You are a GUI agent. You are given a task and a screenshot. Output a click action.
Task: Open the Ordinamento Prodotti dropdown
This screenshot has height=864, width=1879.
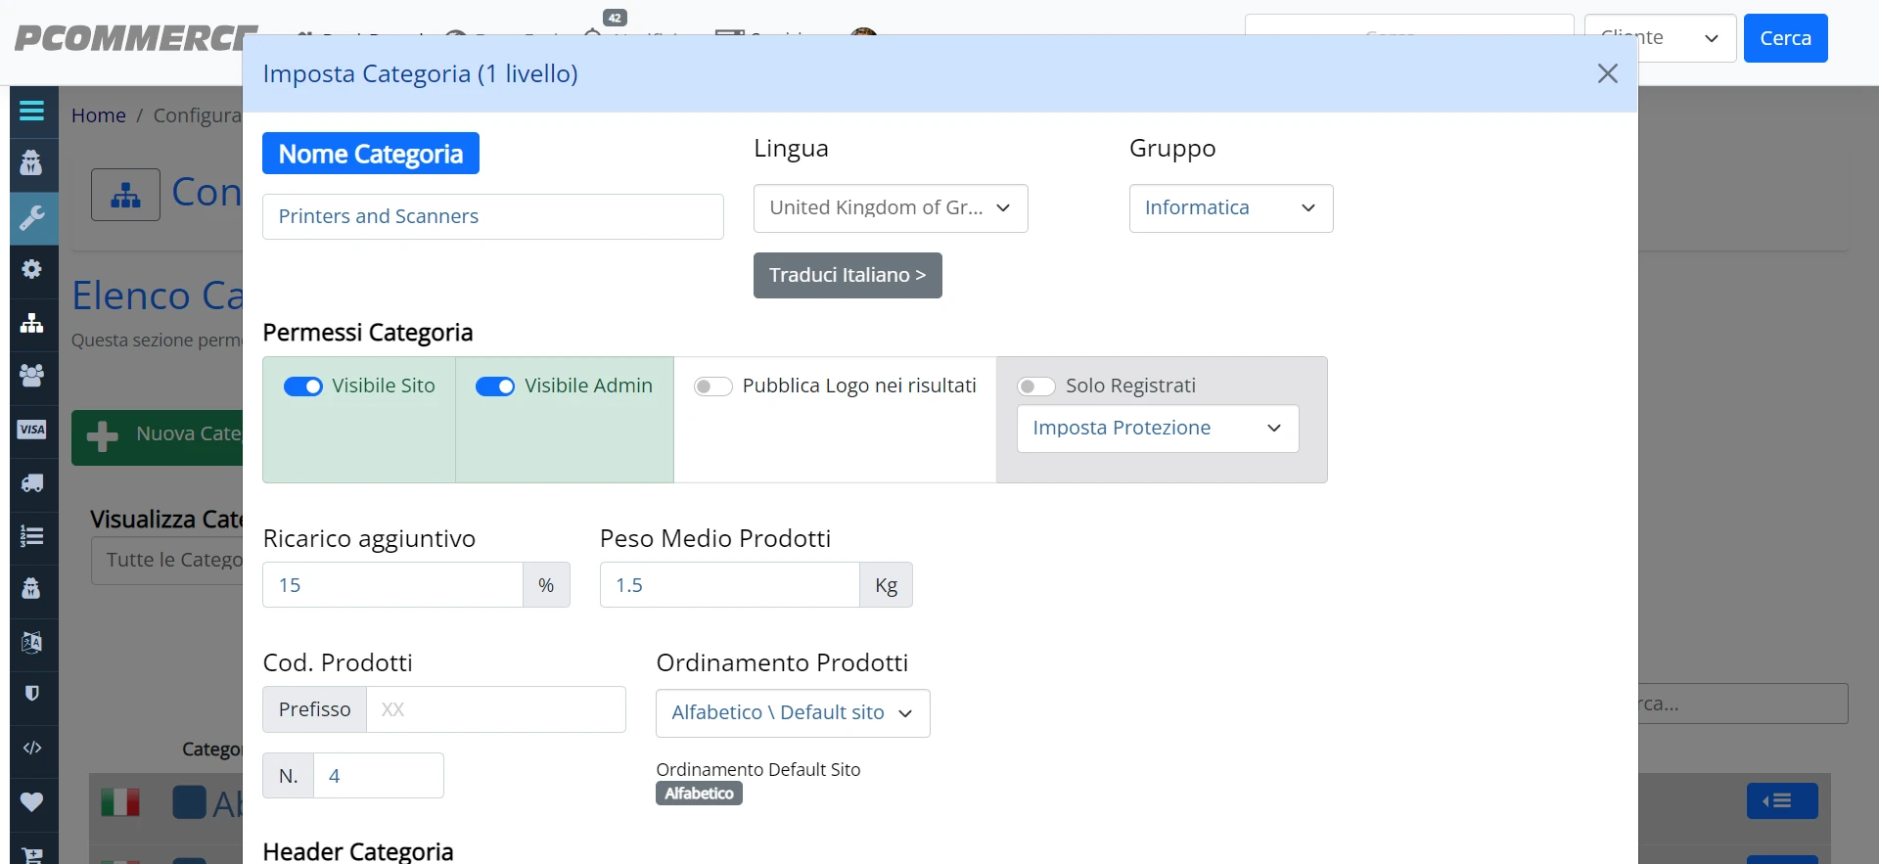[793, 713]
